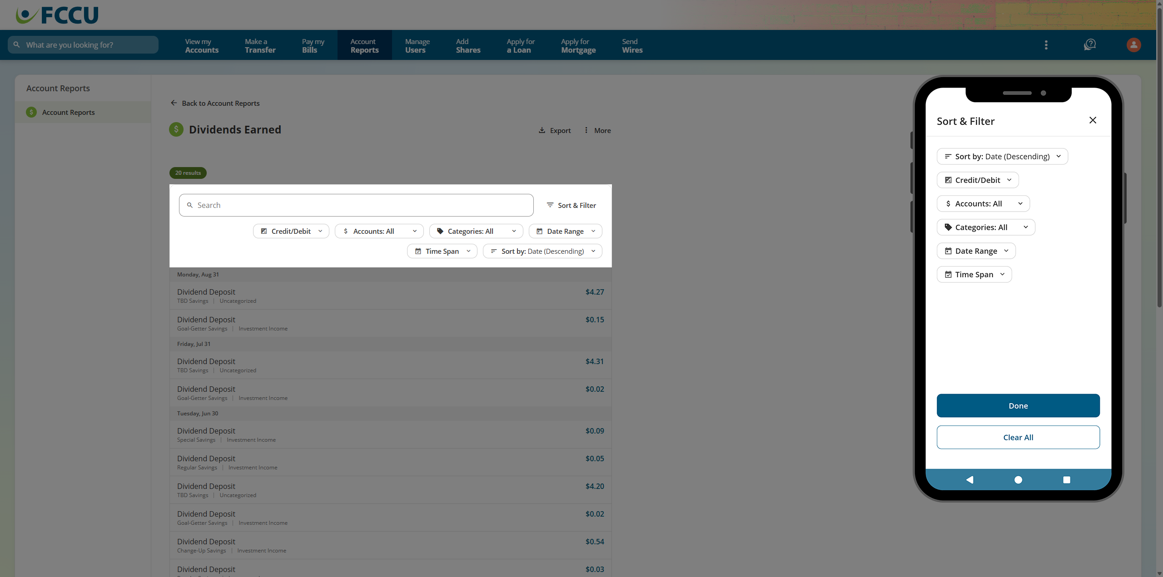Focus the transactions Search field
Screen dimensions: 1163x577
[356, 205]
